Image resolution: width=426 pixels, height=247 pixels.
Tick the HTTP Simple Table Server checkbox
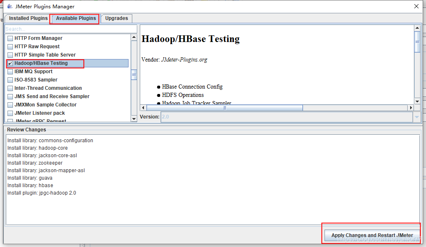[10, 55]
